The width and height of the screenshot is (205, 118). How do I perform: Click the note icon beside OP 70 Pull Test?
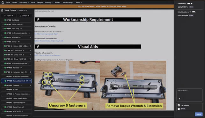coord(30,37)
